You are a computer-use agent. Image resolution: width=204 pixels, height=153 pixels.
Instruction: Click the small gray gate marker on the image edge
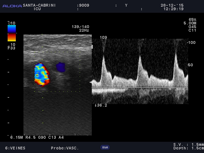(x=92, y=47)
